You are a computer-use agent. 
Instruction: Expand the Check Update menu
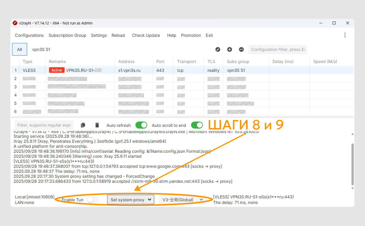point(146,35)
